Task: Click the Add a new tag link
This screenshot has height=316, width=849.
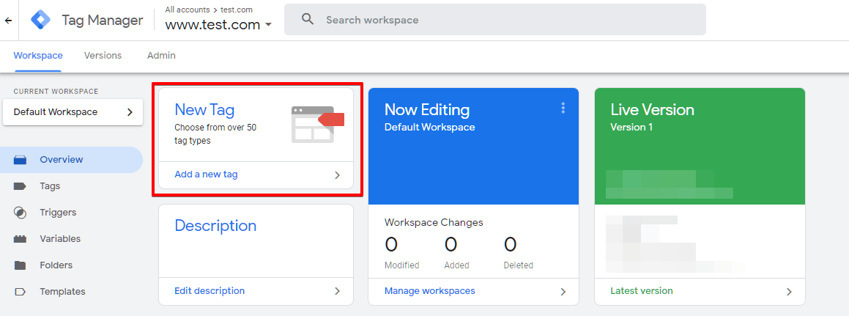Action: point(206,174)
